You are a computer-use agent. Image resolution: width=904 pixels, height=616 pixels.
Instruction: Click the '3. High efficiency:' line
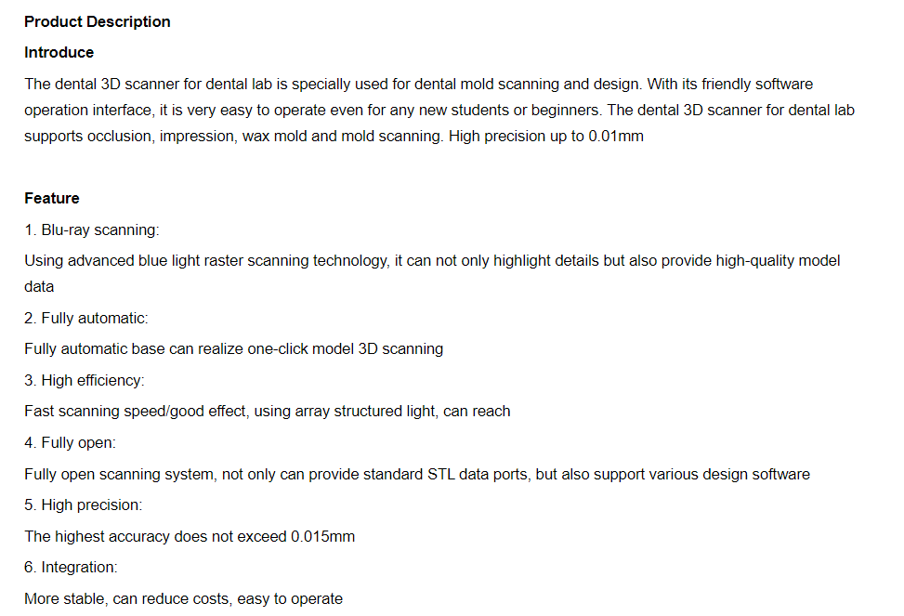click(x=85, y=381)
